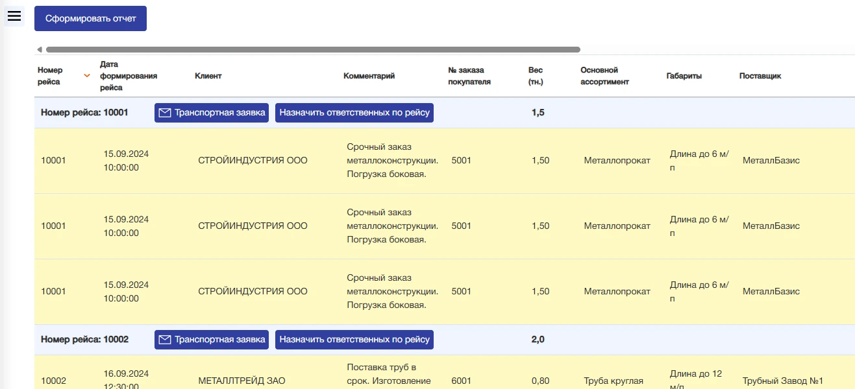The image size is (855, 389).
Task: Toggle the orange sort arrow beside Номер рейса
Action: tap(86, 76)
